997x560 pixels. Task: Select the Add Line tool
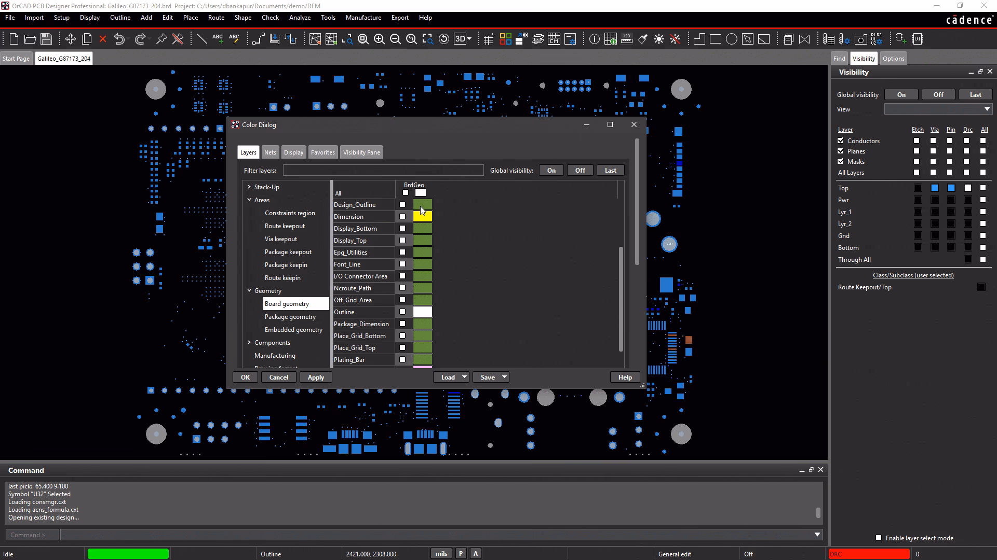click(202, 38)
